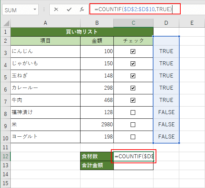This screenshot has height=188, width=205.
Task: Open the Name Box dropdown arrow
Action: coord(35,9)
